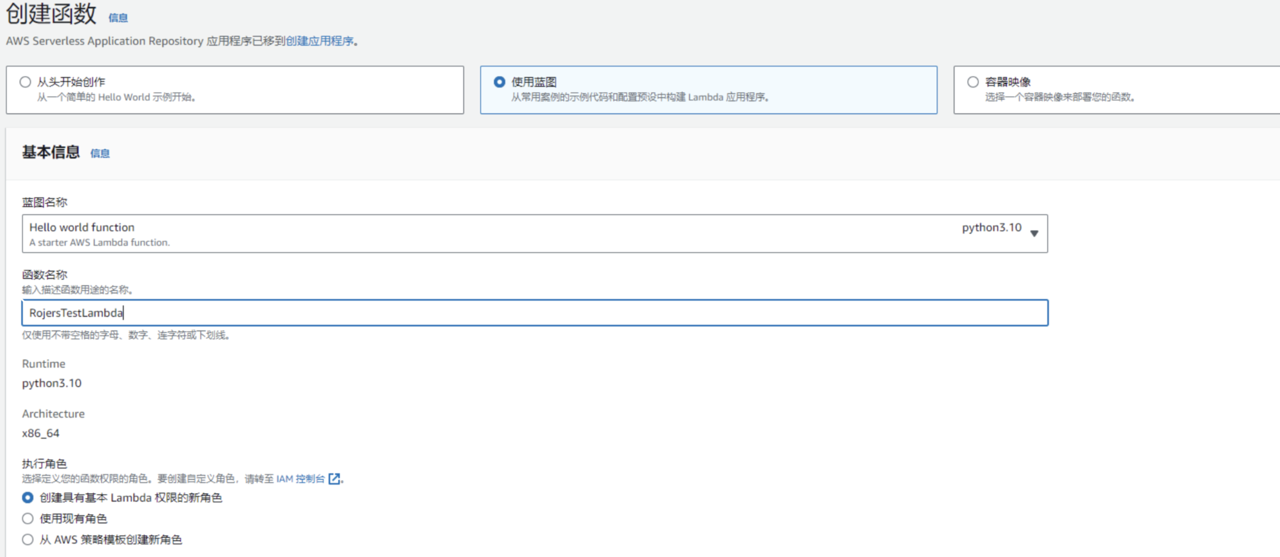Image resolution: width=1280 pixels, height=557 pixels.
Task: Open the 信息 link beside 基本信息
Action: (x=100, y=153)
